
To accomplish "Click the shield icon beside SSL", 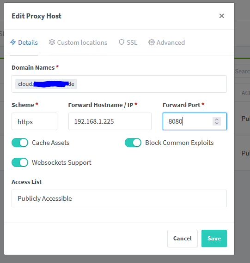I will (122, 42).
